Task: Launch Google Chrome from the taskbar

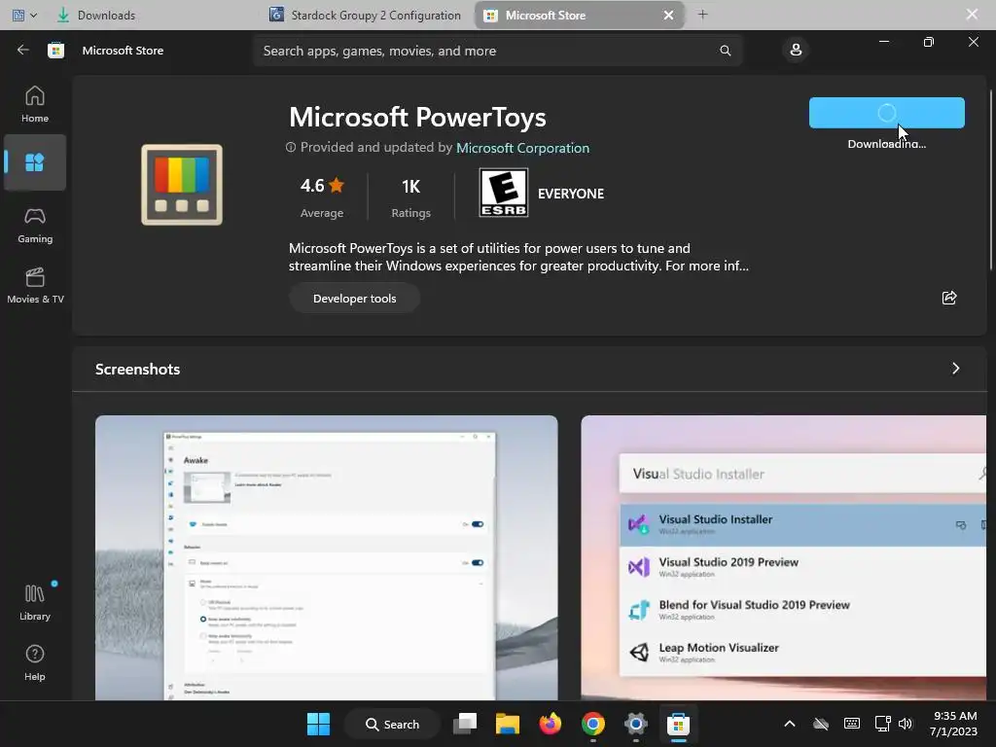Action: point(592,724)
